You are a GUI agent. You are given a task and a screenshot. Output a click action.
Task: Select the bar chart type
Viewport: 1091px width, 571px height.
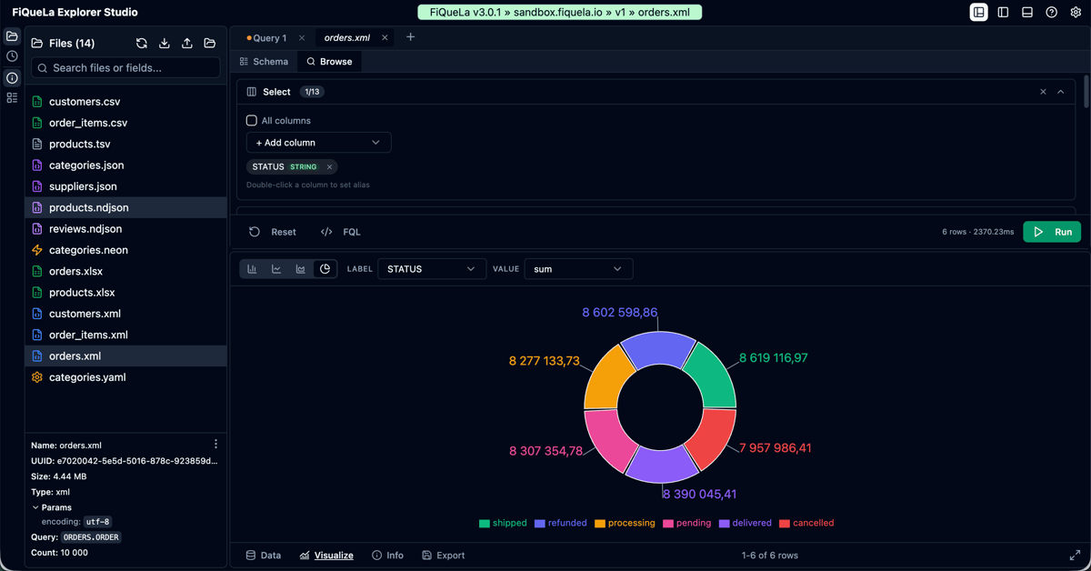point(252,269)
